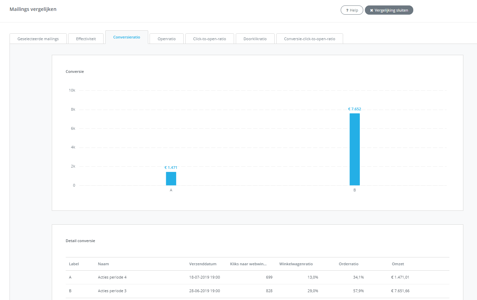Viewport: 477px width, 300px height.
Task: Click the A axis label under the chart
Action: click(x=171, y=190)
